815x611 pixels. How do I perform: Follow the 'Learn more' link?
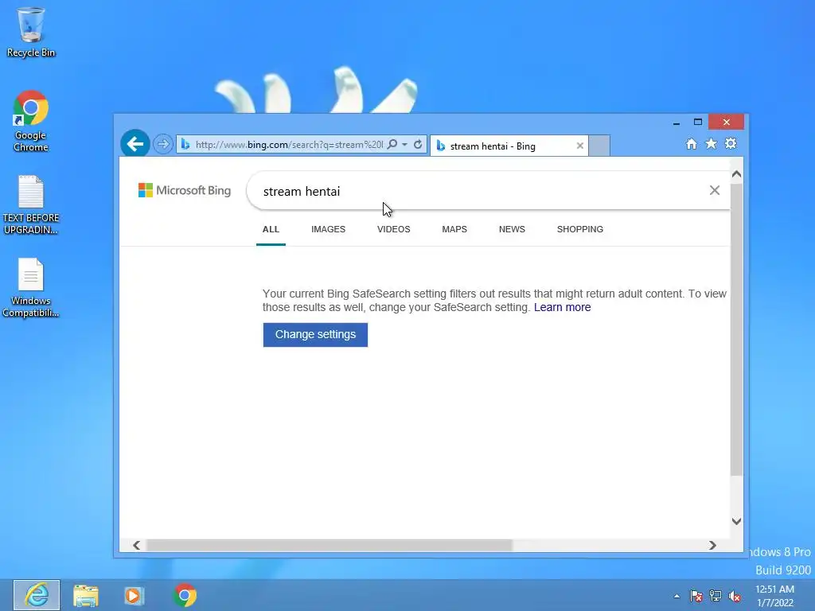(x=563, y=307)
